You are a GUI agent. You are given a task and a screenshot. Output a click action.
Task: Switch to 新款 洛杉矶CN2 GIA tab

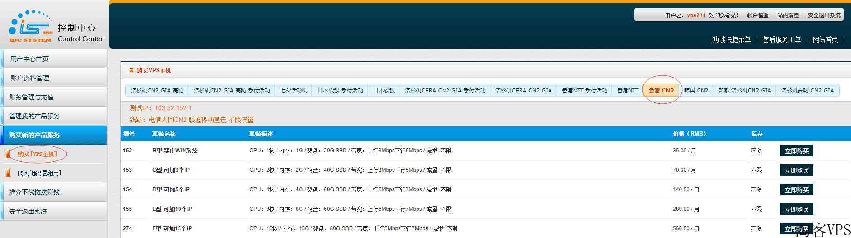[744, 91]
